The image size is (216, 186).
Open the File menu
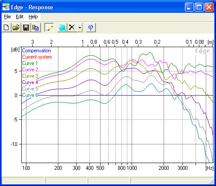point(7,17)
